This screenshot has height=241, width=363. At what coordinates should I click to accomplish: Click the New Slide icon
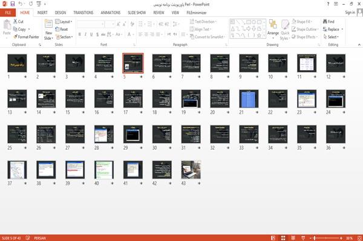click(48, 24)
